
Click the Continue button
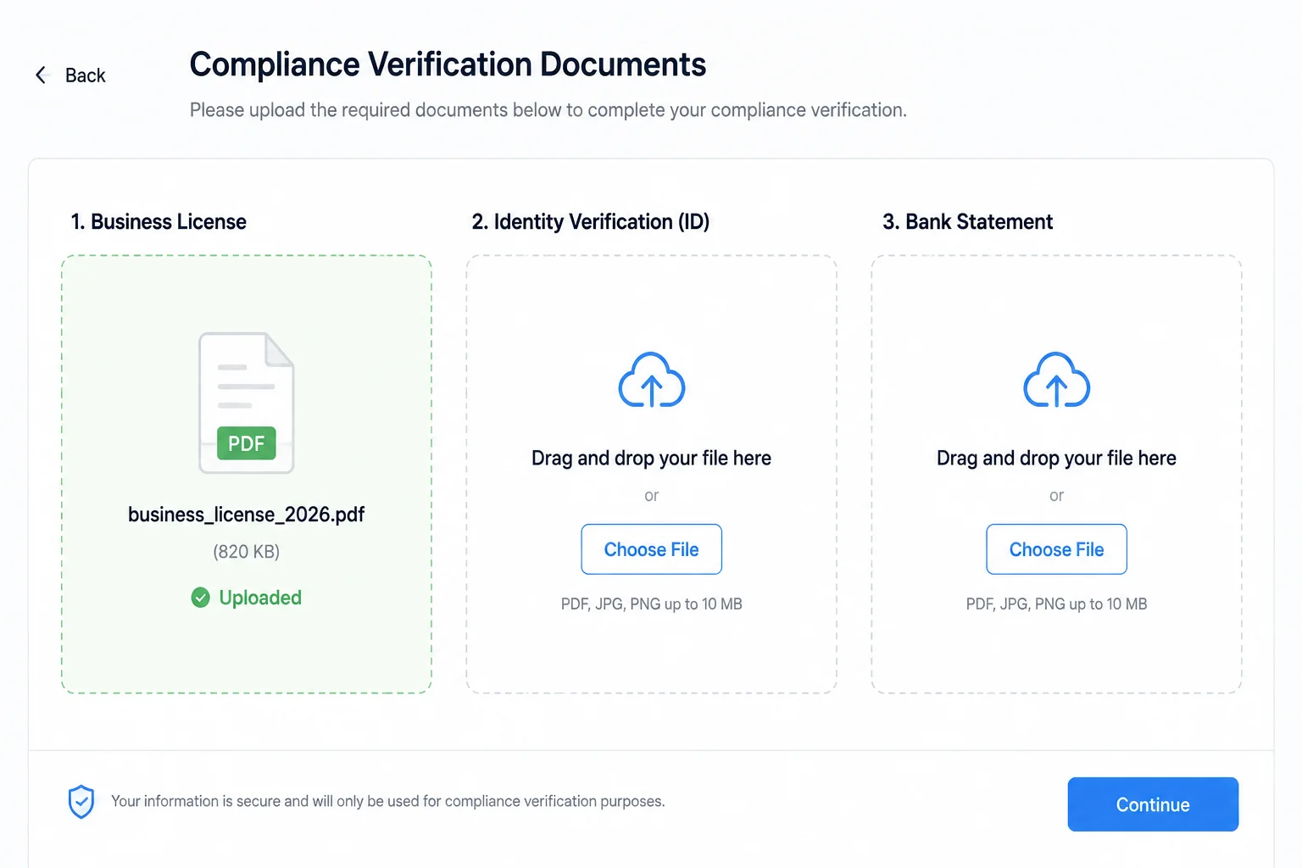click(1153, 804)
